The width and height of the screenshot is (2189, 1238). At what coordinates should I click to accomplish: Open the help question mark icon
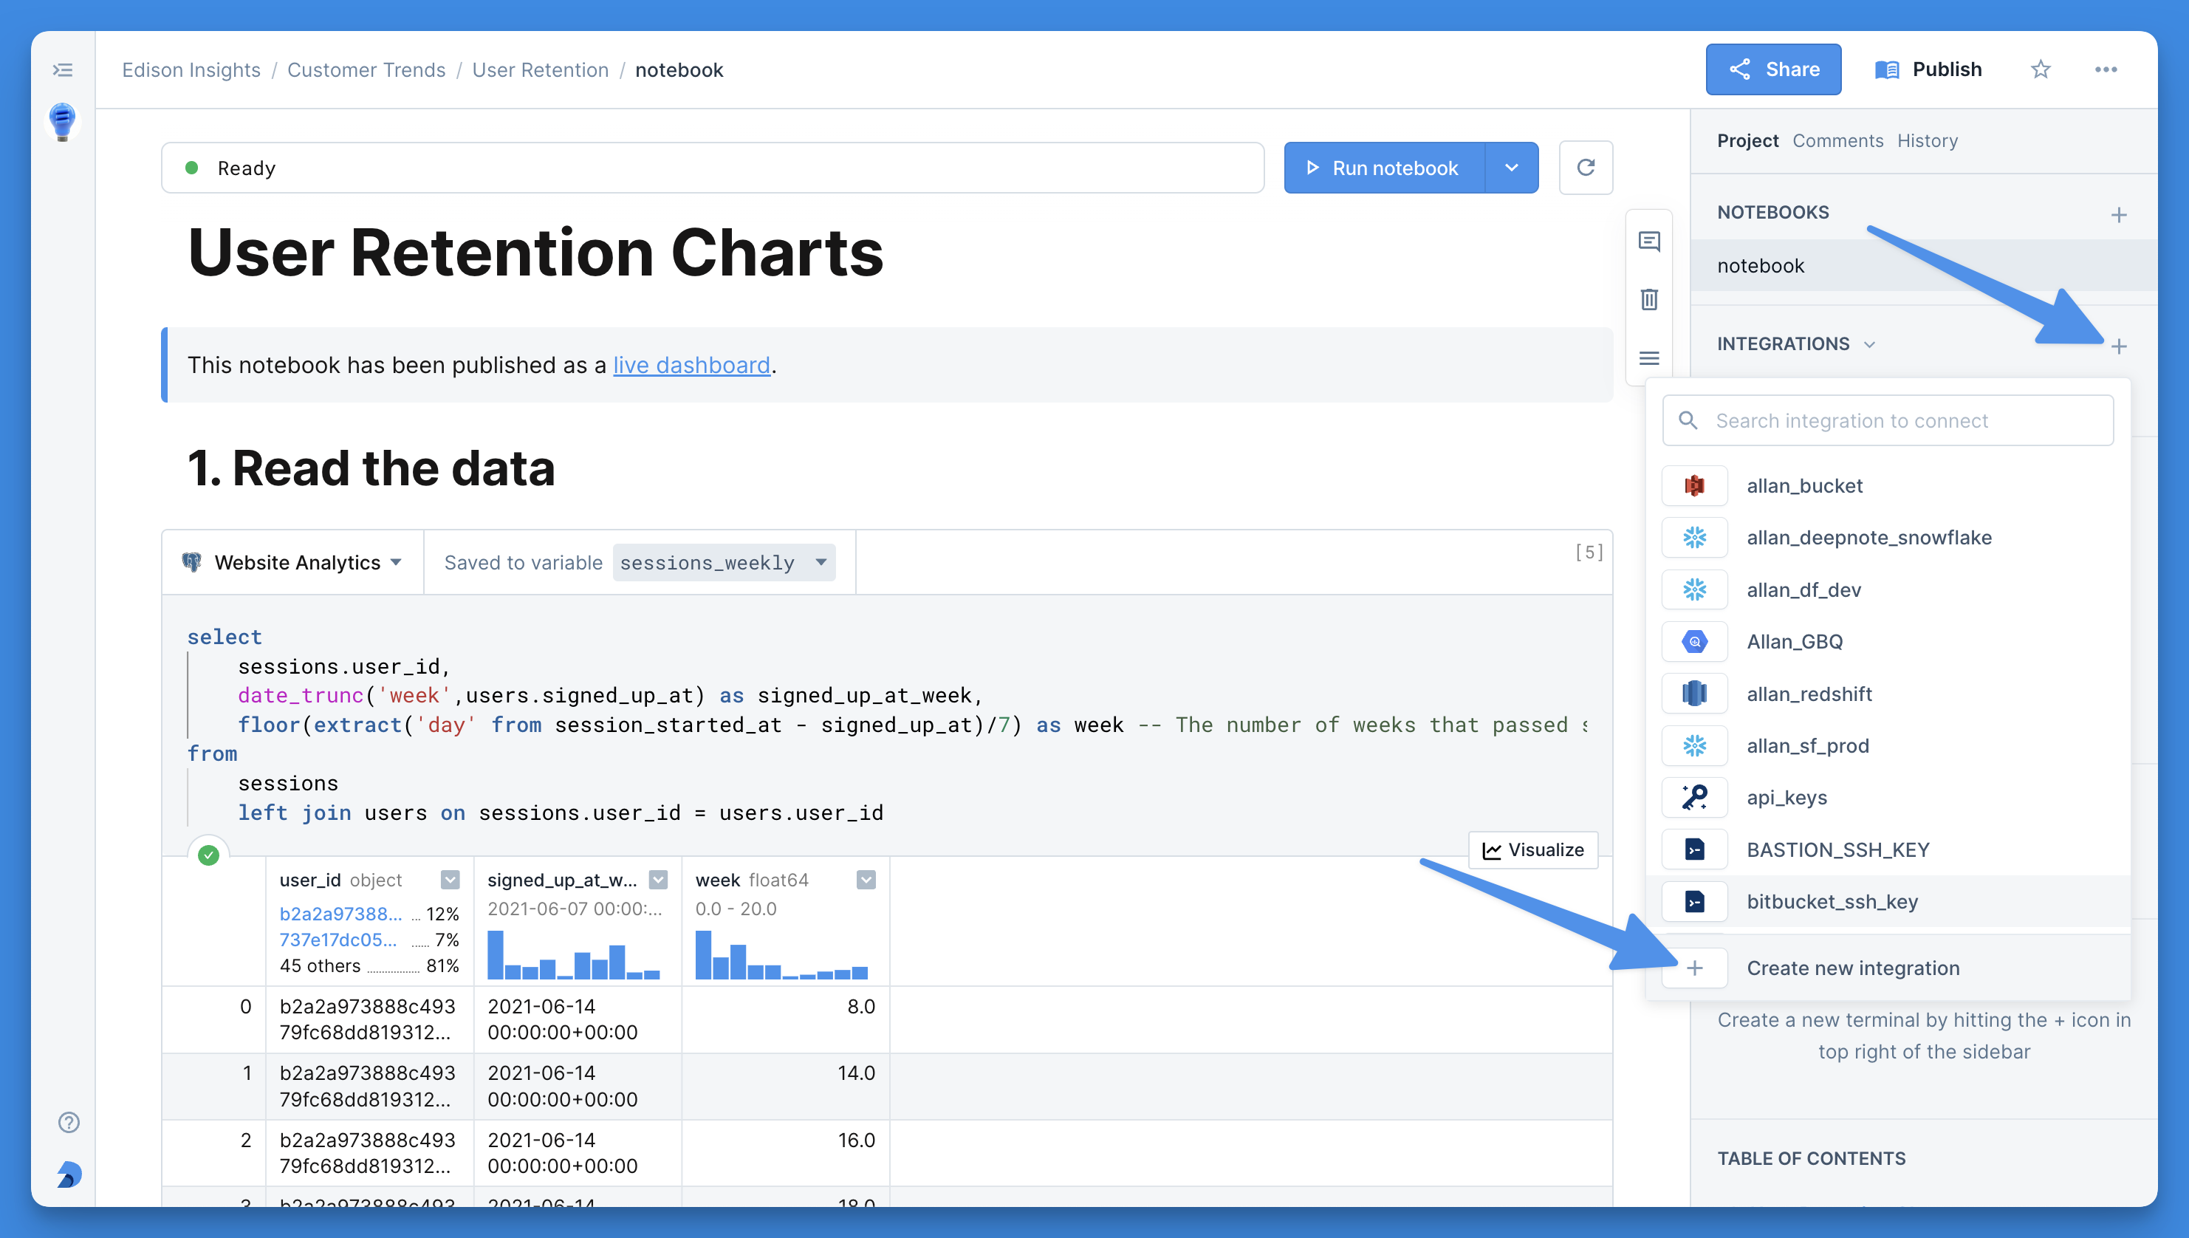[69, 1122]
